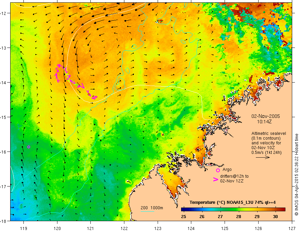The width and height of the screenshot is (299, 231).
Task: Click the colorbar tick label 25
Action: point(183,217)
